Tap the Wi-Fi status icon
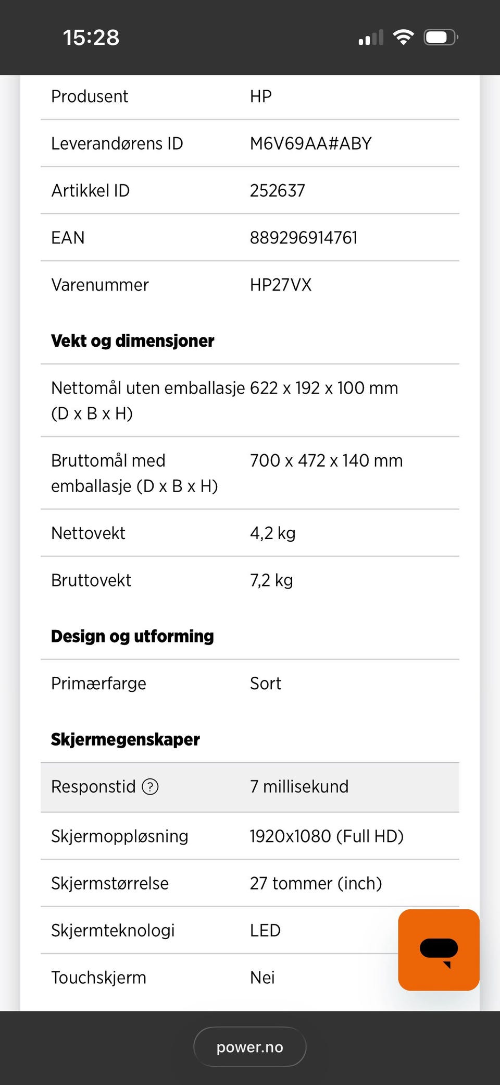 (x=403, y=38)
